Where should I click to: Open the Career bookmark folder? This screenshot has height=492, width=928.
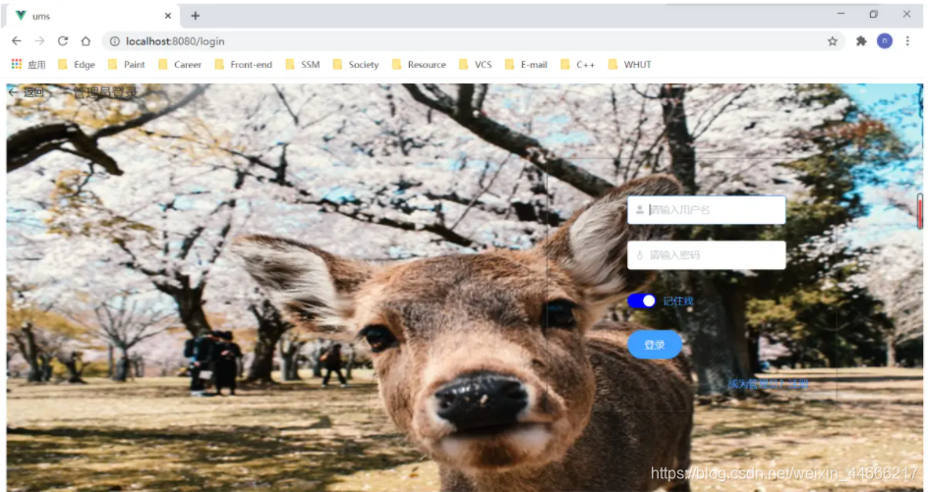180,65
